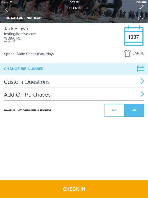Open the edit pencil icon

[x=141, y=7]
